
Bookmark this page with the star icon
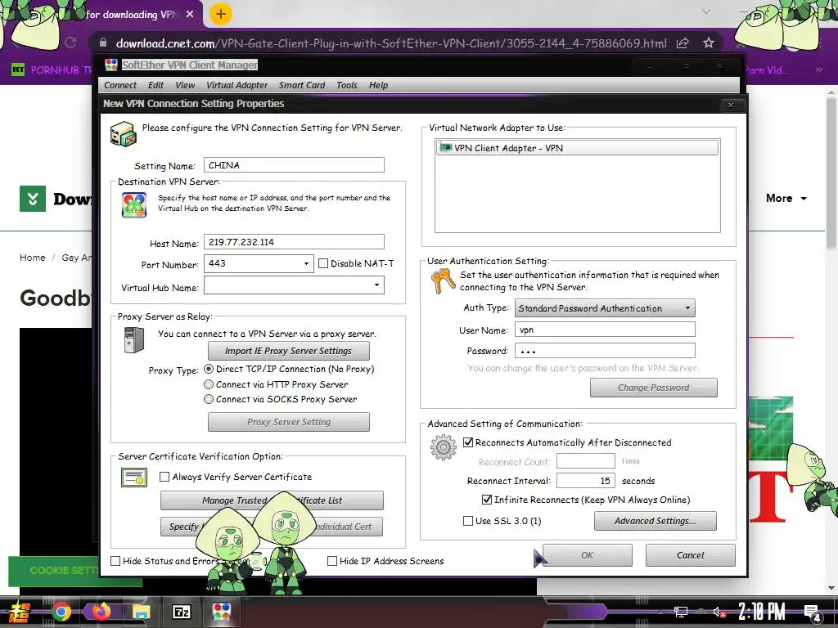(708, 43)
